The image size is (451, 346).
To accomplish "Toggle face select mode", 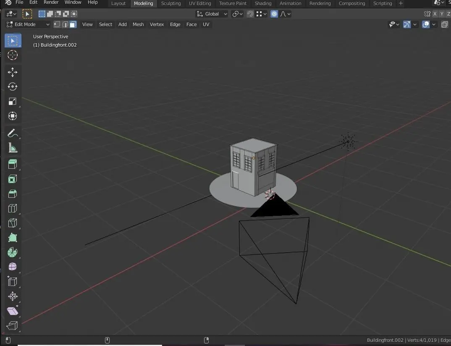I will pyautogui.click(x=73, y=24).
